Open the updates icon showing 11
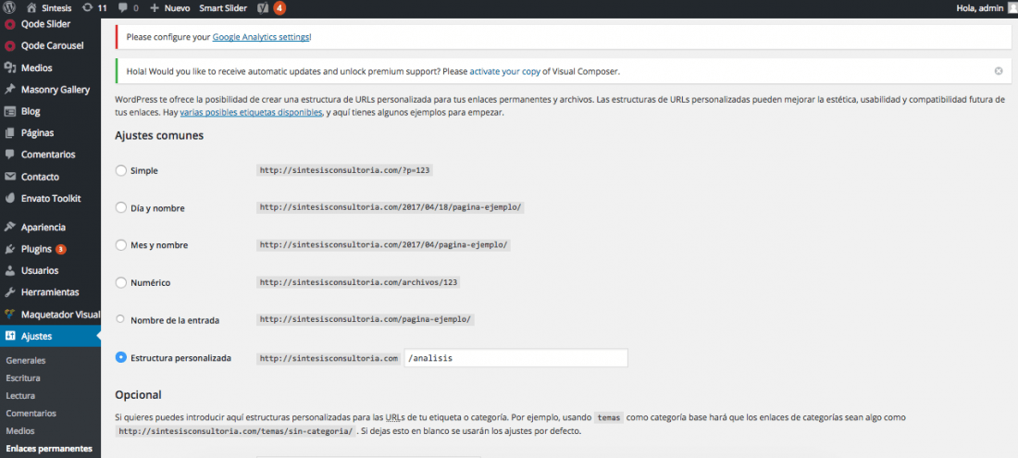This screenshot has width=1018, height=458. click(x=88, y=8)
